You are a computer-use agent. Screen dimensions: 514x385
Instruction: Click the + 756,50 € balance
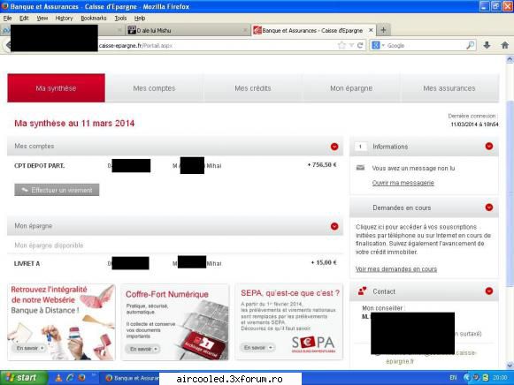coord(322,165)
